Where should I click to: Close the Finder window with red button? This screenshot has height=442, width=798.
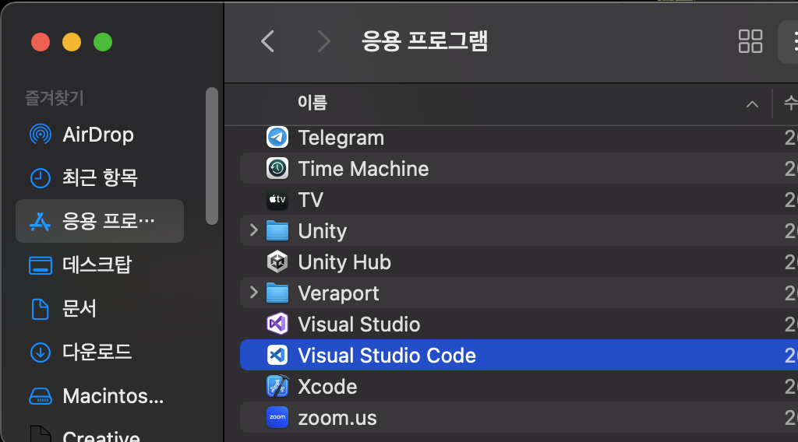pos(41,42)
